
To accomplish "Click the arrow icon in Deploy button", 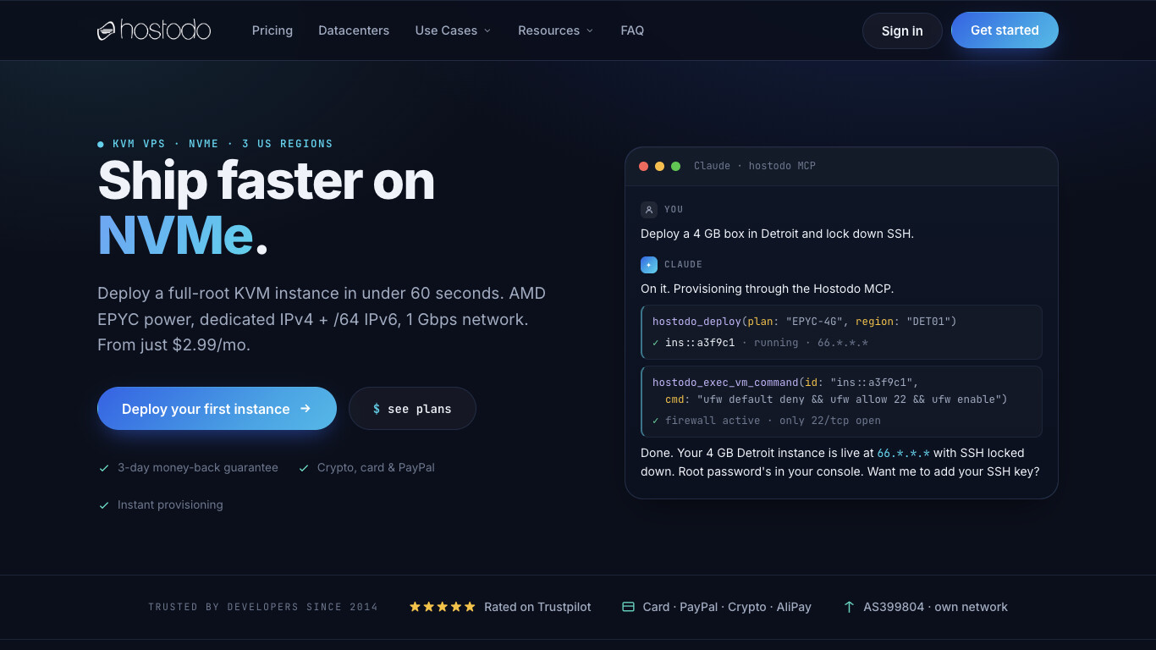I will pos(306,408).
